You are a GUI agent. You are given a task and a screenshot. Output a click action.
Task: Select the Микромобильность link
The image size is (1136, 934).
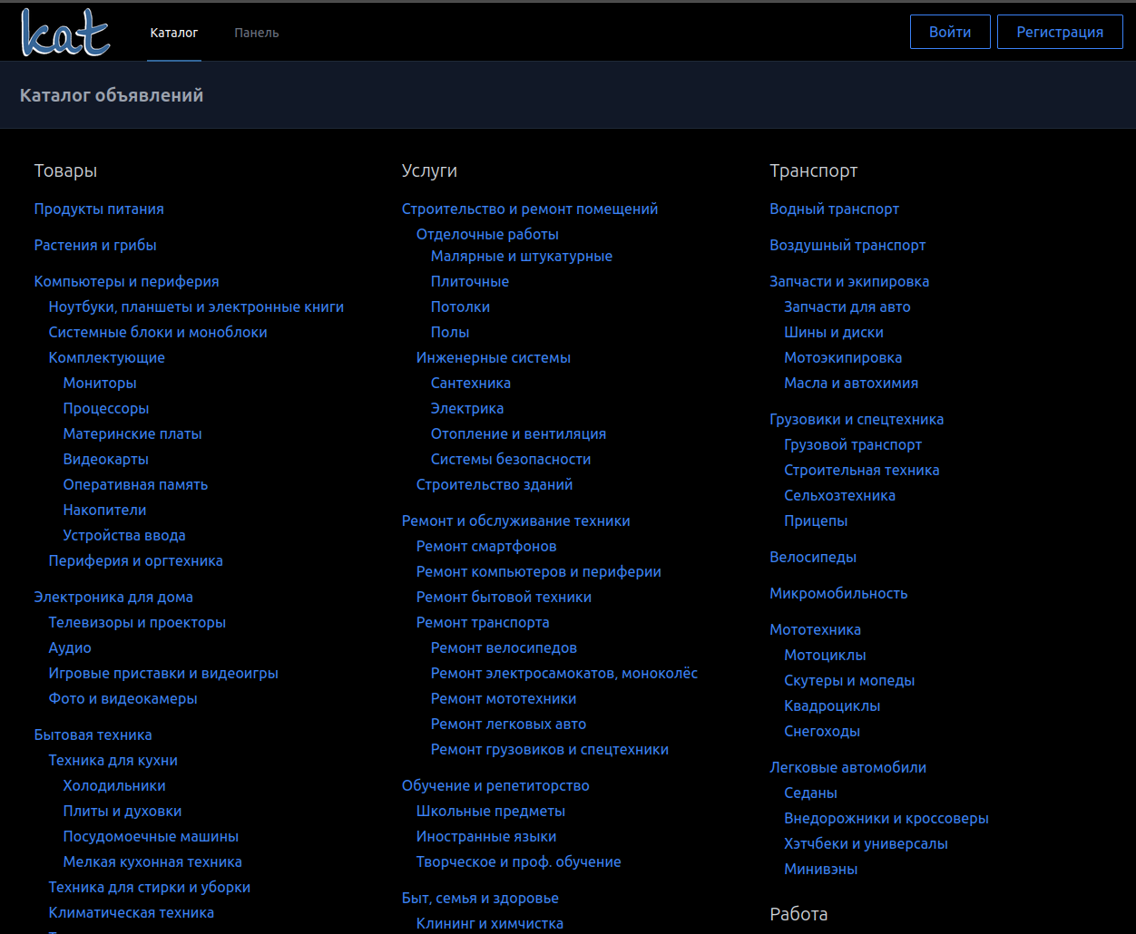[838, 593]
